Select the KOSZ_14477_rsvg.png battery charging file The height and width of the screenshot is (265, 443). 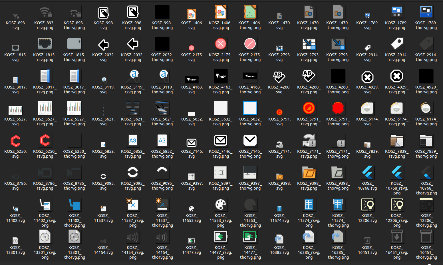point(221,237)
